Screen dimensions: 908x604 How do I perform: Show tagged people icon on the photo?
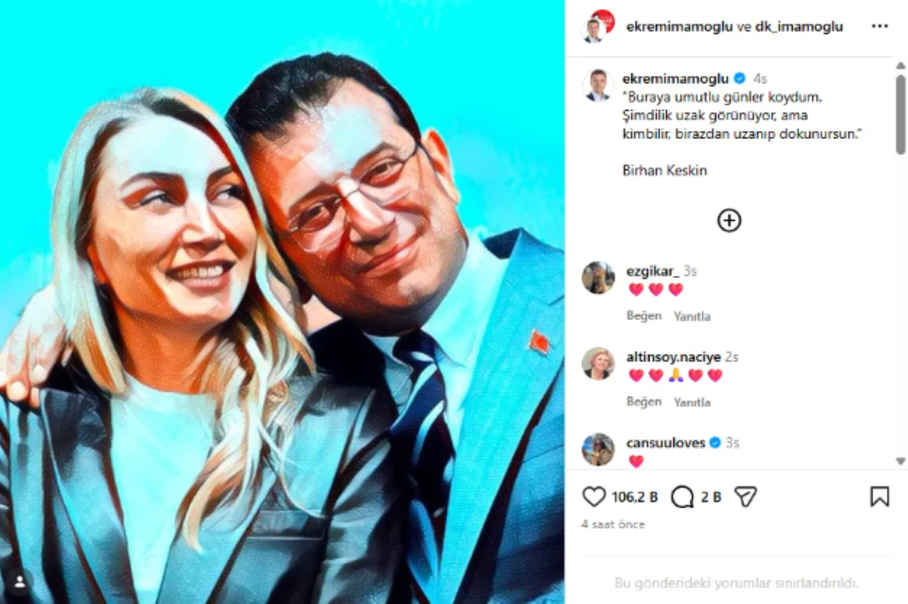20,582
